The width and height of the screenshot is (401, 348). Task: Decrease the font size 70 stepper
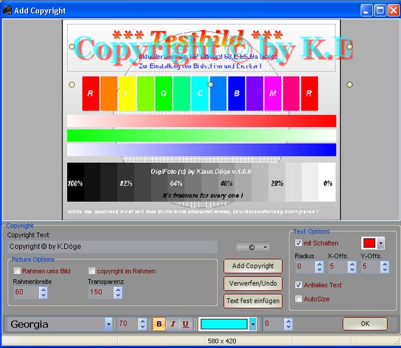click(143, 327)
